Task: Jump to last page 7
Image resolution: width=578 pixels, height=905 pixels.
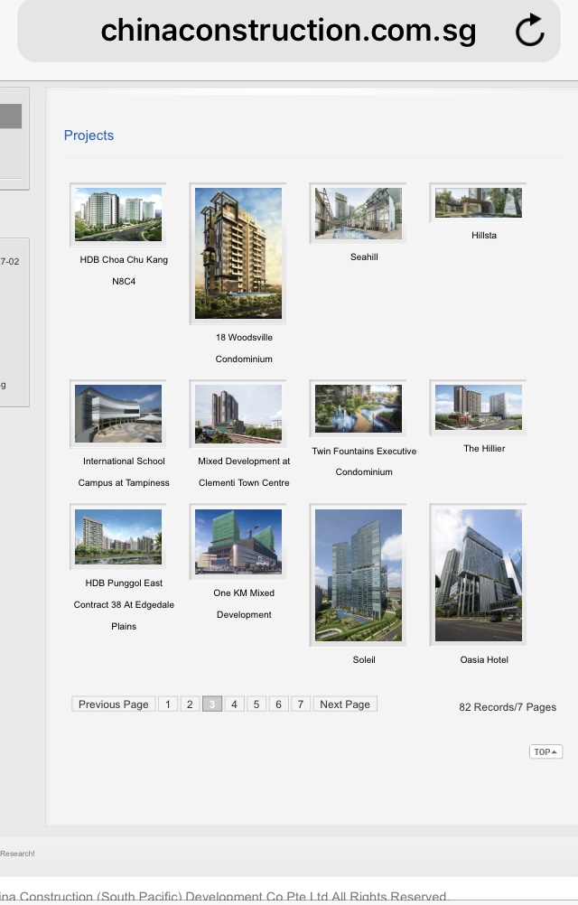Action: click(301, 704)
